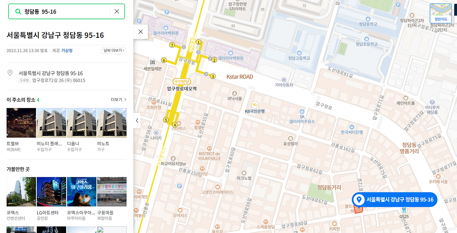457x233 pixels.
Task: Click the 효성빌라 residence icon
Action: tap(290, 138)
